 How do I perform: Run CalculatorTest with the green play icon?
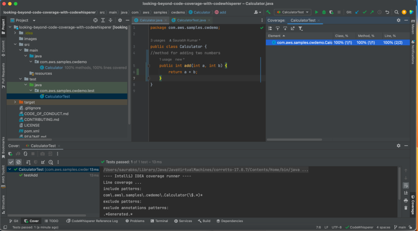(x=316, y=12)
